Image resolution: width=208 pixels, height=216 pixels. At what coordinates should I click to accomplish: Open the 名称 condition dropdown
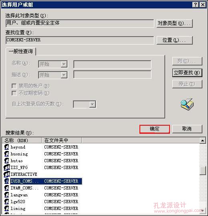[x=64, y=64]
